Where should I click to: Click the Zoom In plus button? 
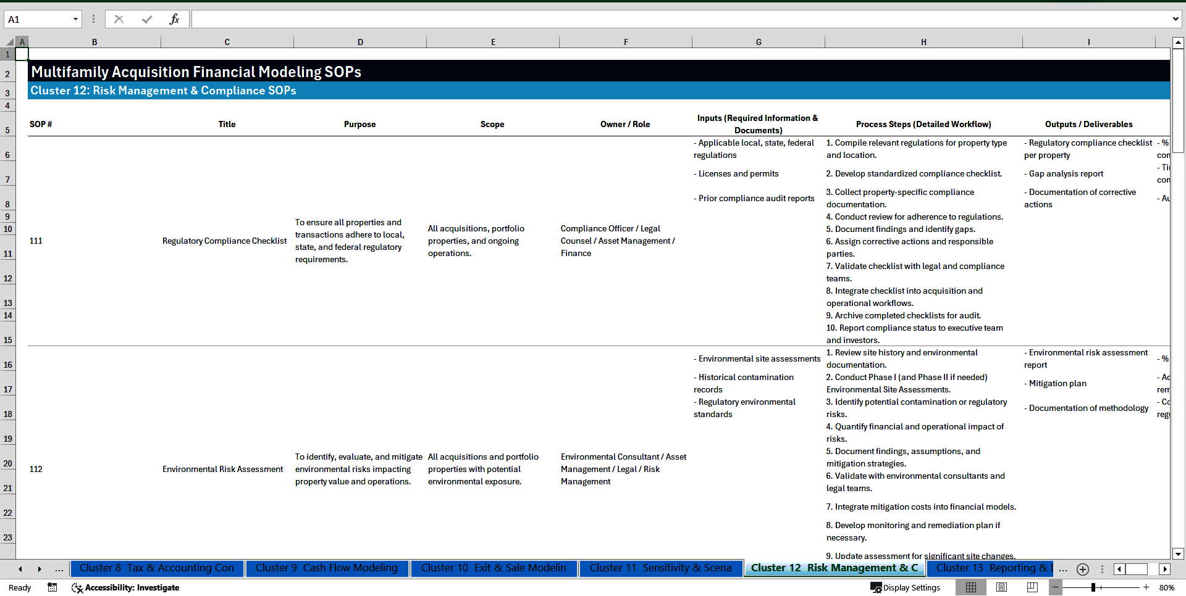pyautogui.click(x=1146, y=587)
